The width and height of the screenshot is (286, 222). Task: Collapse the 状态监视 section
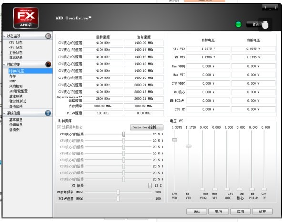(4, 36)
